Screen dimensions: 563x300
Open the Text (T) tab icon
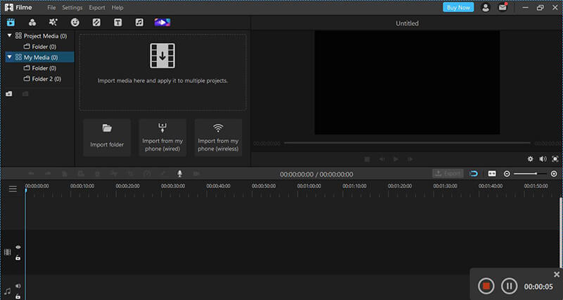pos(118,23)
